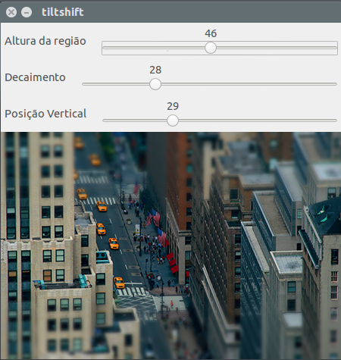Grab the Altura da região slider handle

point(211,48)
